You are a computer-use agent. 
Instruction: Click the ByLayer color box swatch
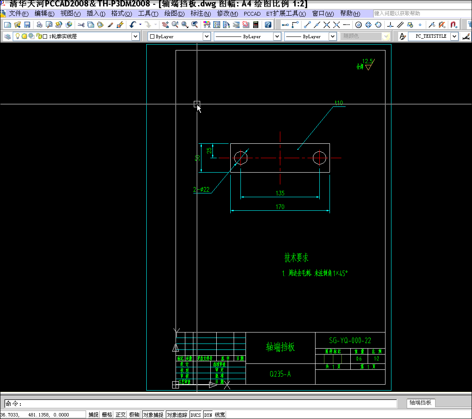pyautogui.click(x=152, y=36)
